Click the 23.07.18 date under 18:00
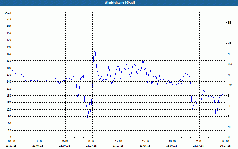 (x=172, y=146)
